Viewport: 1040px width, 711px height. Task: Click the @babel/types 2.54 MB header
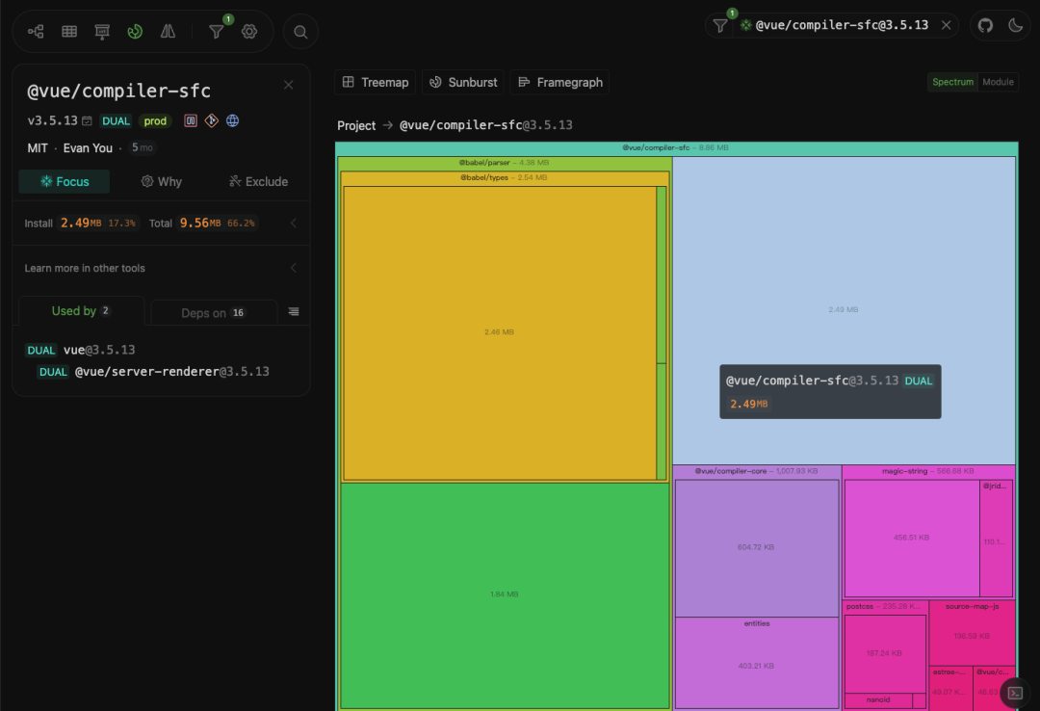[504, 178]
